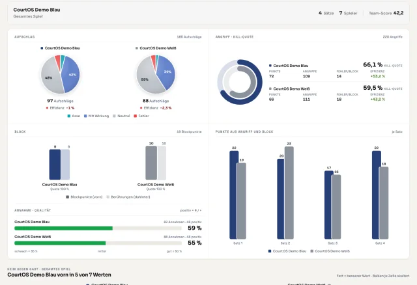This screenshot has height=285, width=417.
Task: Click Quote 100 % under CourtOS Demo Weiß
Action: coord(156,189)
